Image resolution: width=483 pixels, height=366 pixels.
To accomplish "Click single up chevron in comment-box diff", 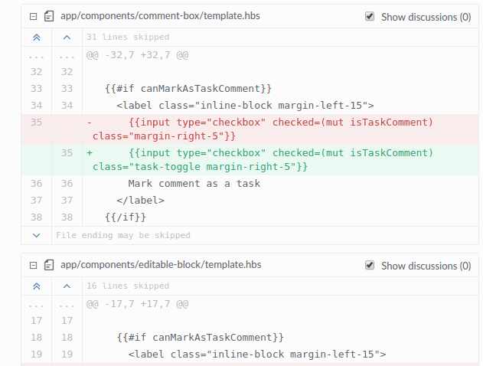I will coord(67,37).
